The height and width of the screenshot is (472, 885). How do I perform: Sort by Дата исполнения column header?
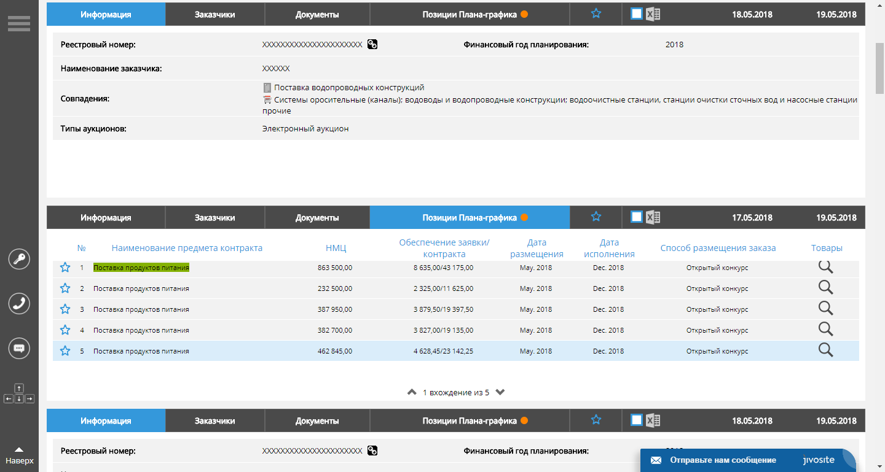click(609, 248)
